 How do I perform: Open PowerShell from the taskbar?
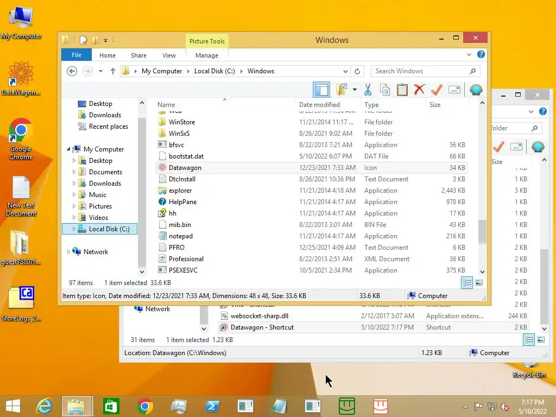click(212, 406)
